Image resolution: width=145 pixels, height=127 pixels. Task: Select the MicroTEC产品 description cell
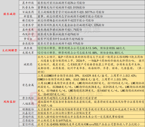(91, 124)
